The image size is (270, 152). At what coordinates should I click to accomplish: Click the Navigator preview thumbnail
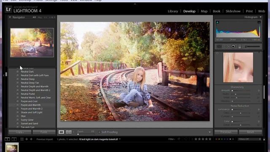pyautogui.click(x=32, y=43)
